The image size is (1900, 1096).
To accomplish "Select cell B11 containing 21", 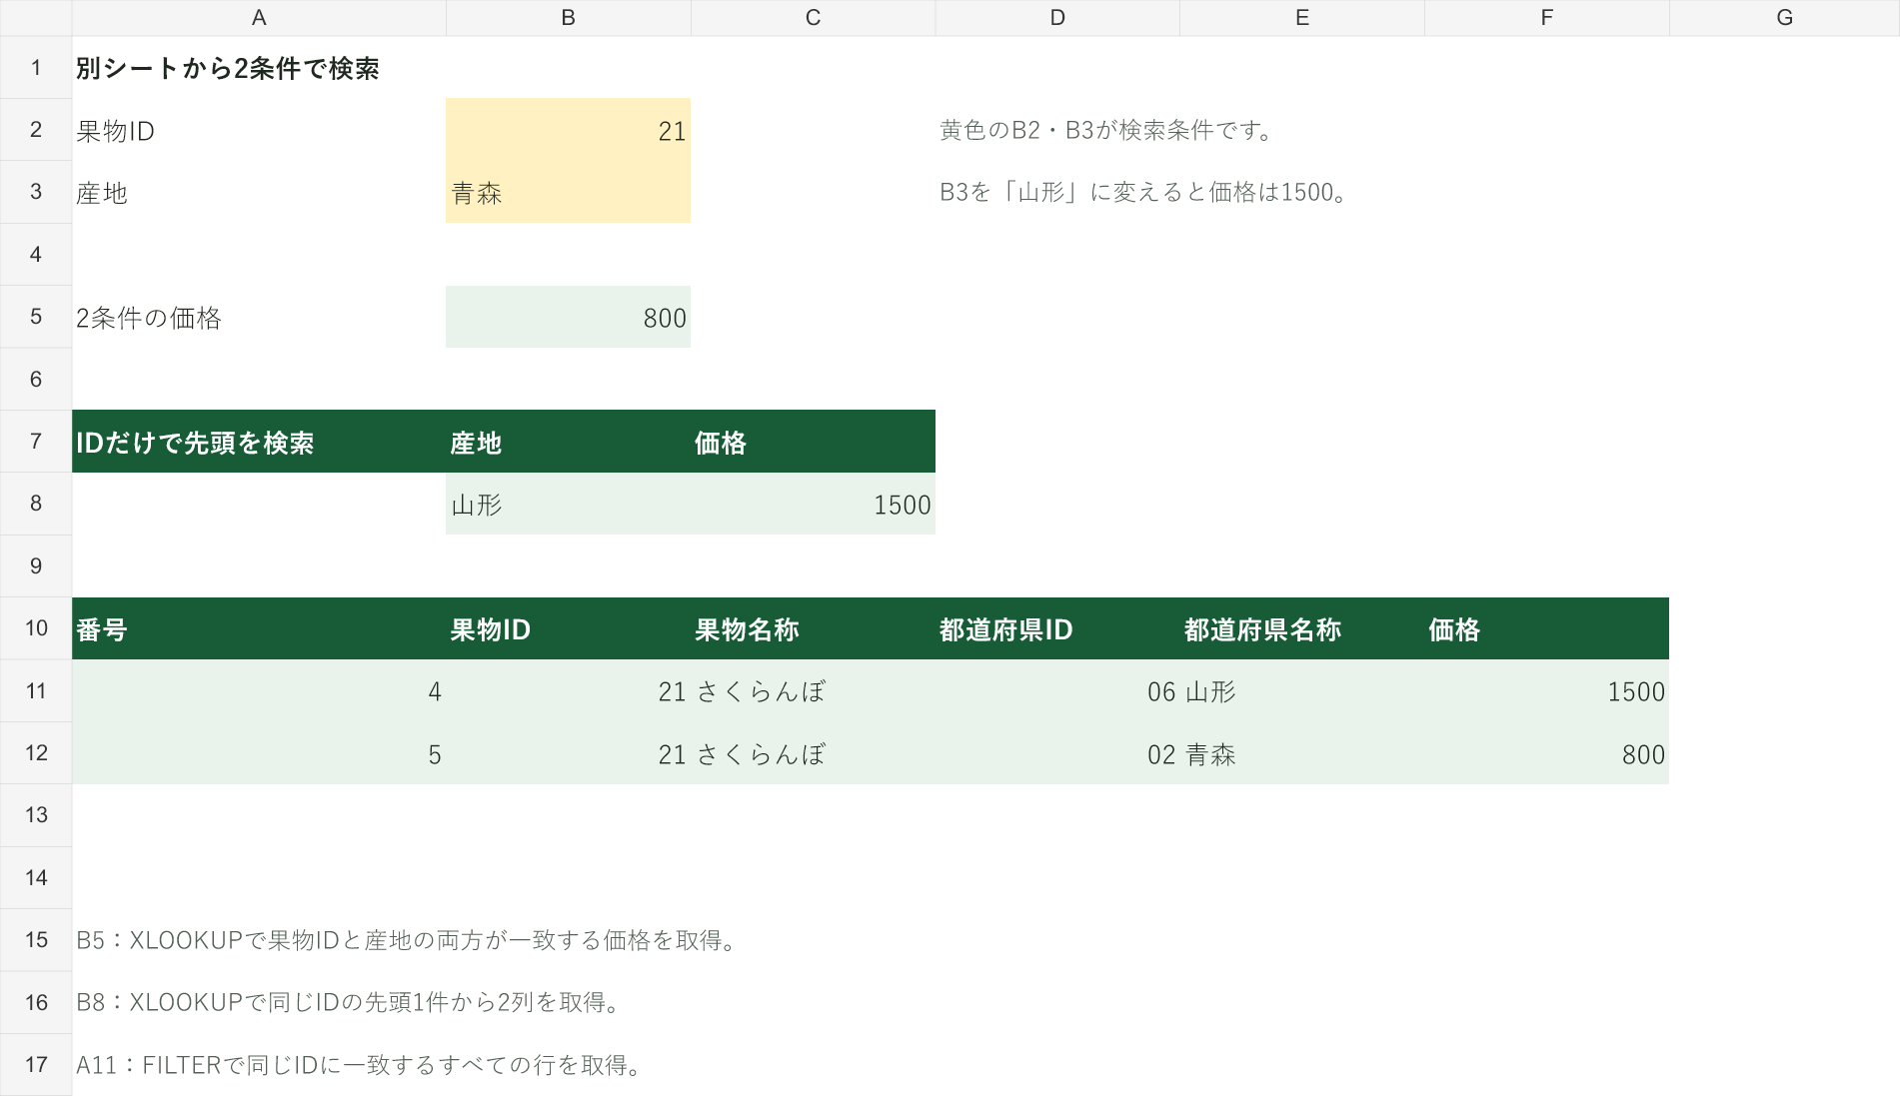I will pos(568,691).
